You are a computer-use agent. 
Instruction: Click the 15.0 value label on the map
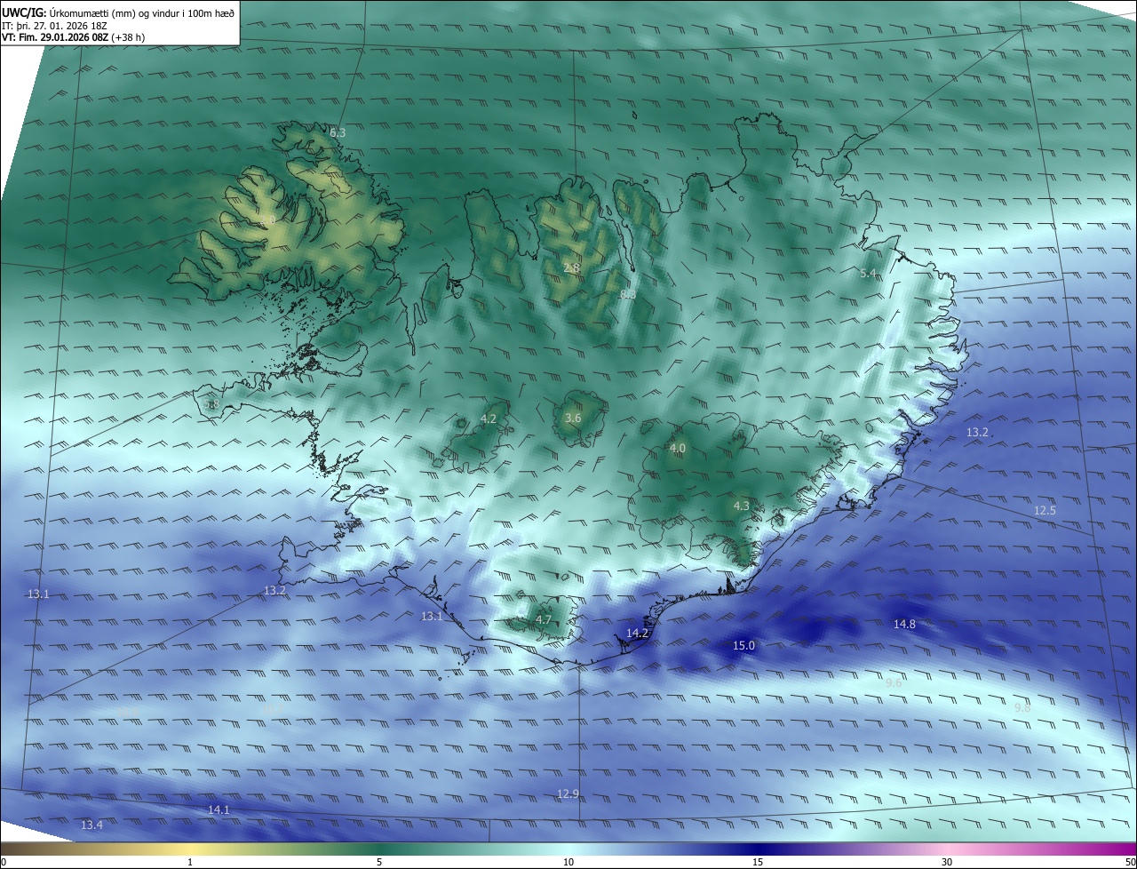pos(743,645)
